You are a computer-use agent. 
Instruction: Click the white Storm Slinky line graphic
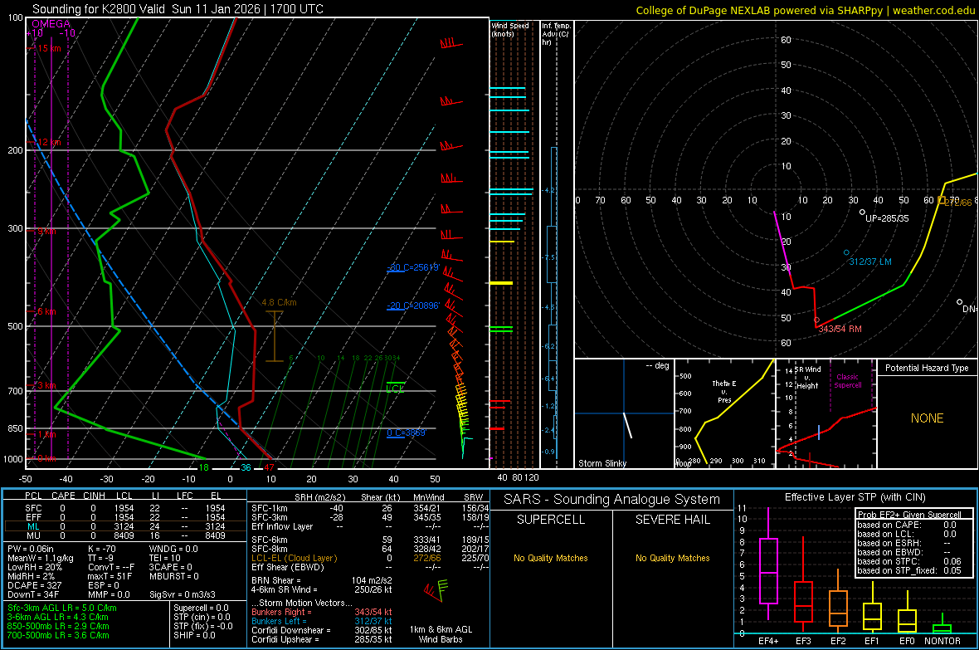(x=627, y=425)
